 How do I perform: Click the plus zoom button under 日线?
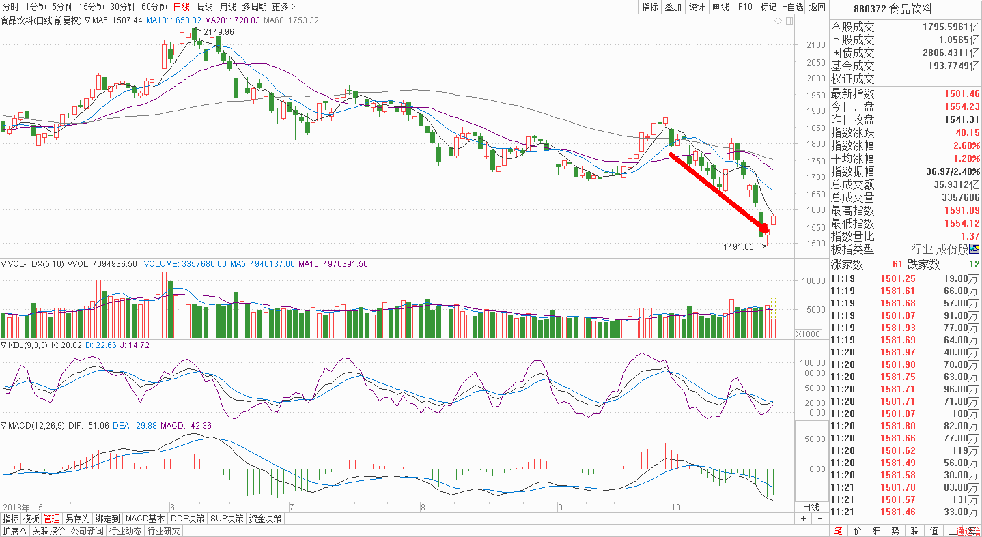803,519
